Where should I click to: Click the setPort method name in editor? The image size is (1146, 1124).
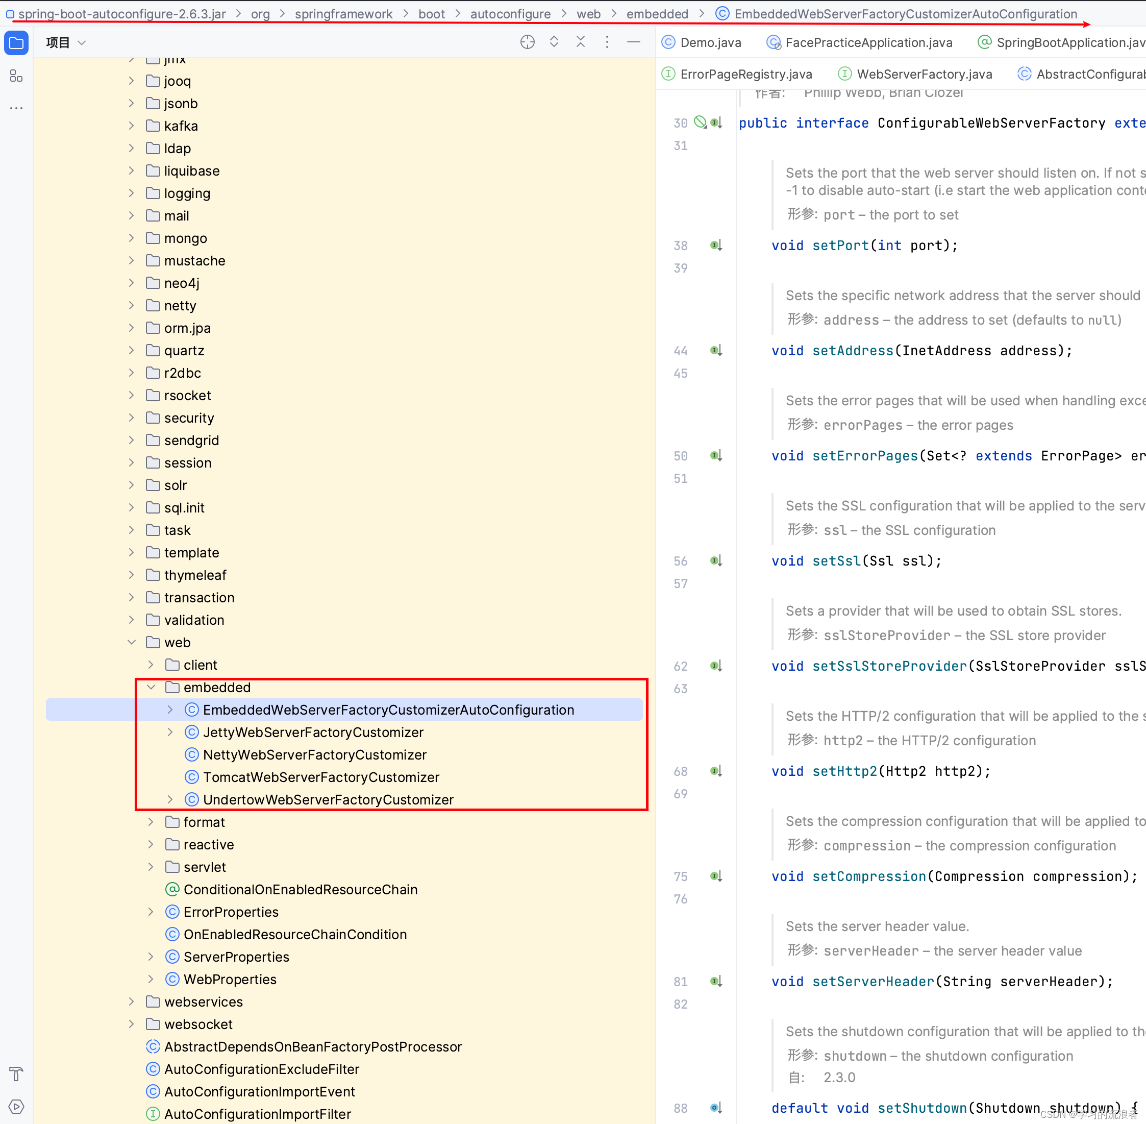tap(840, 246)
